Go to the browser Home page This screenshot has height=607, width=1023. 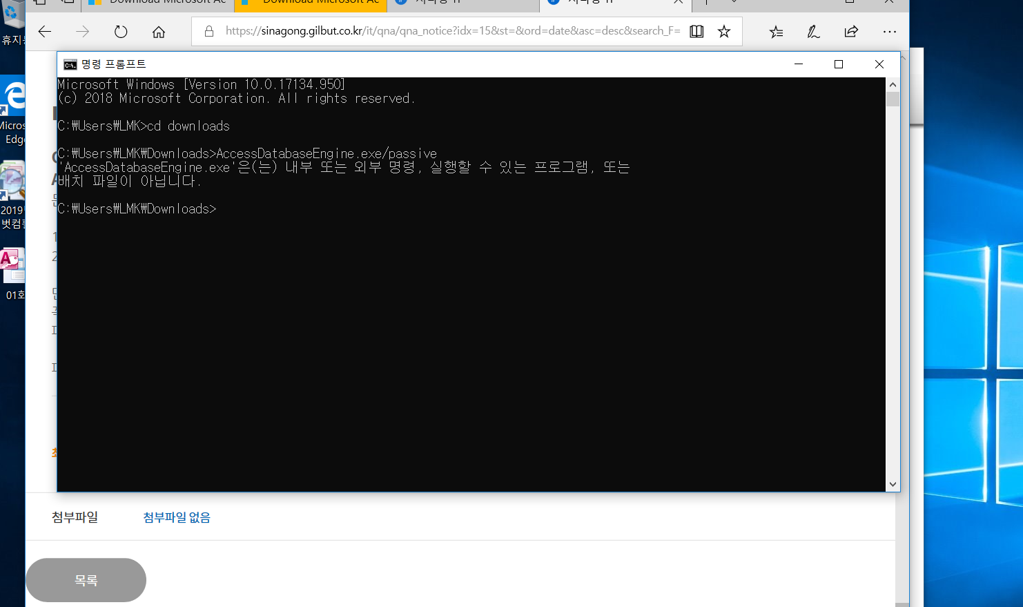click(159, 32)
